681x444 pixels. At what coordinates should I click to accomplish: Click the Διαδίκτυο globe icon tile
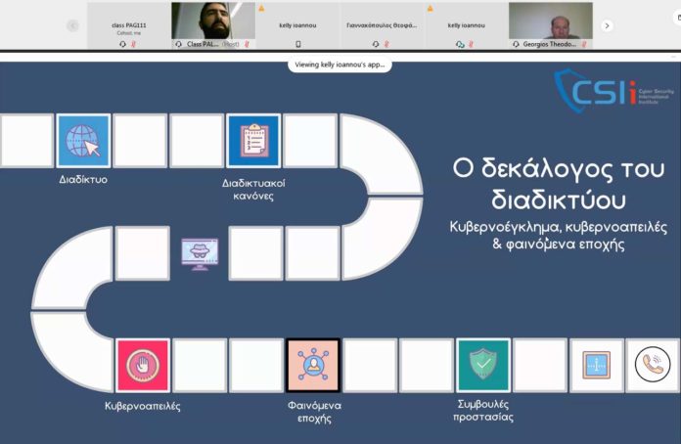tap(83, 140)
